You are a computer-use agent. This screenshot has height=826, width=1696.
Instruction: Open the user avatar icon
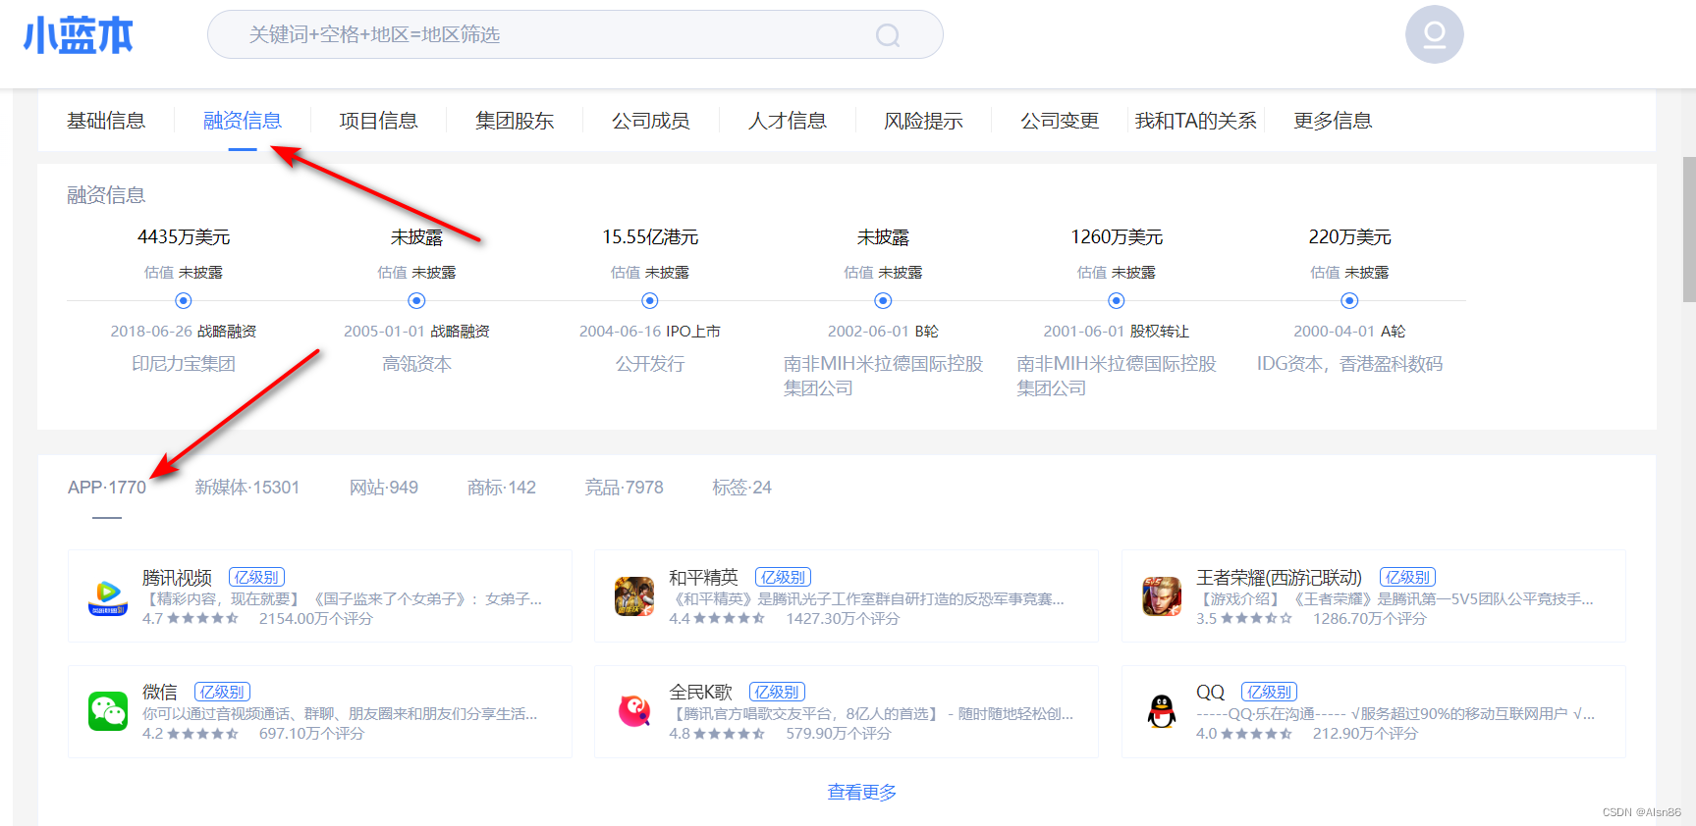coord(1434,34)
